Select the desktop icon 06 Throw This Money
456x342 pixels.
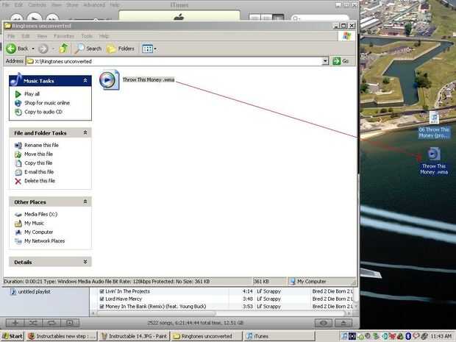pos(434,125)
